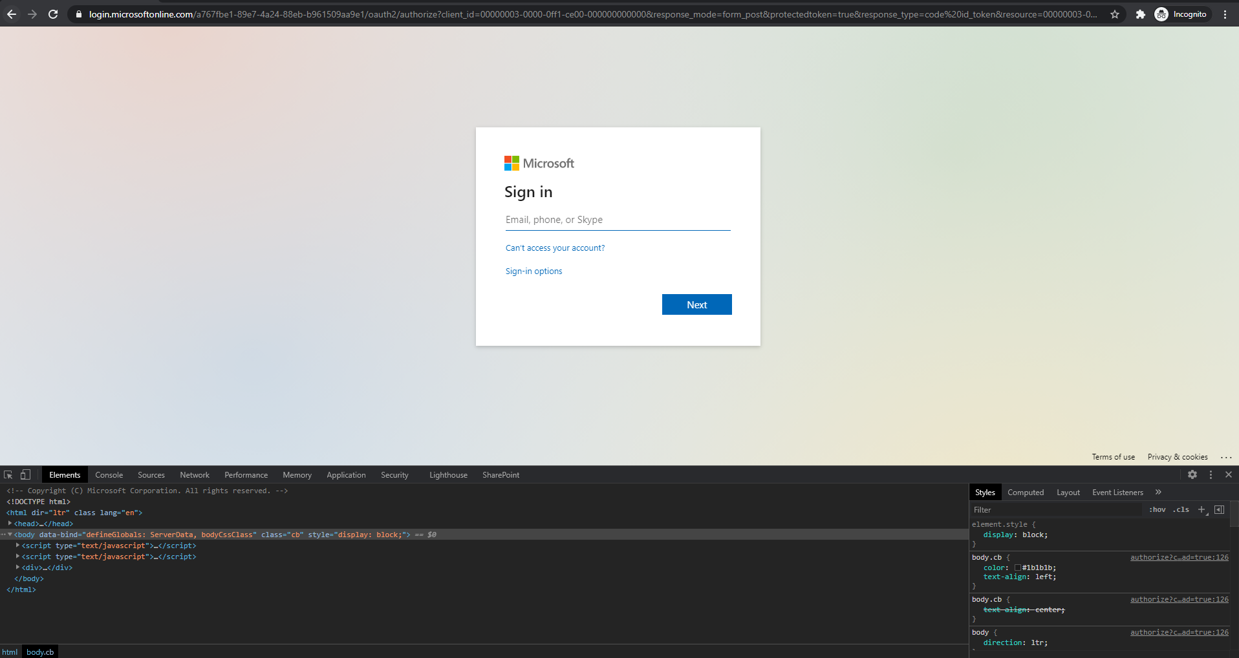Expand the second script element node

[17, 556]
